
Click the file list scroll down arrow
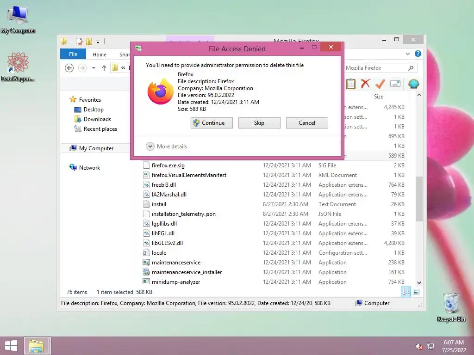click(x=419, y=283)
